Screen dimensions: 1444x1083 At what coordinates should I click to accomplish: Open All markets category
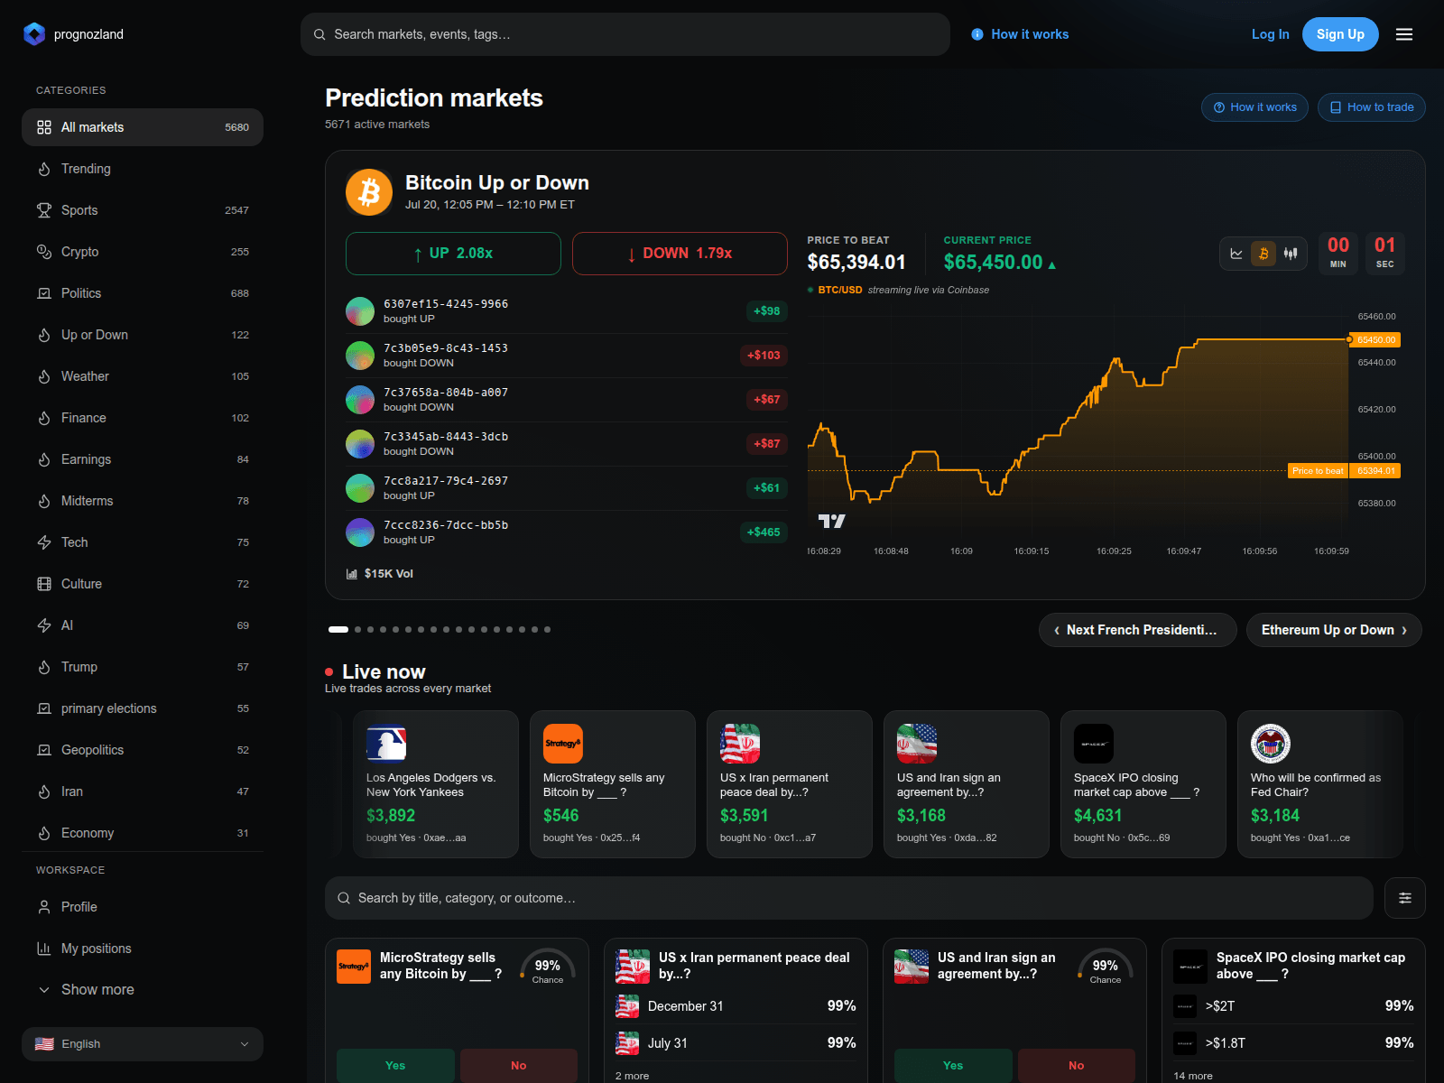(143, 127)
